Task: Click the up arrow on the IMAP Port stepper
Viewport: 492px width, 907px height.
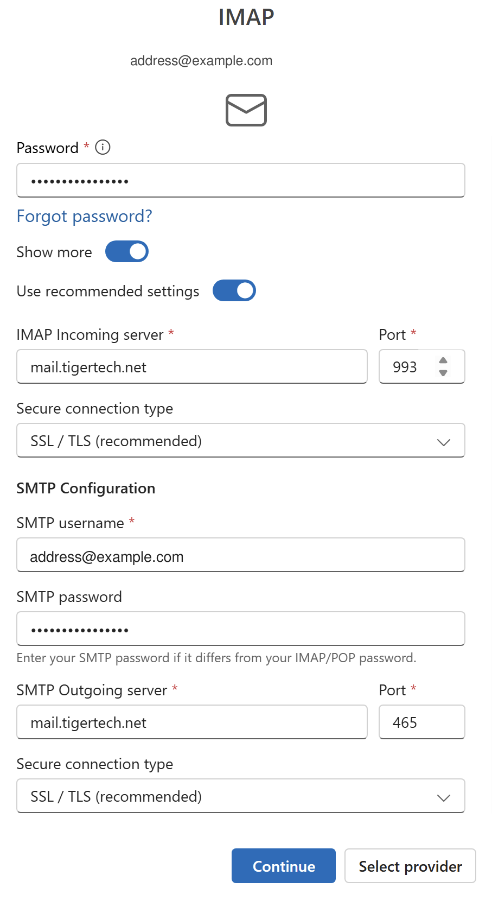Action: coord(443,361)
